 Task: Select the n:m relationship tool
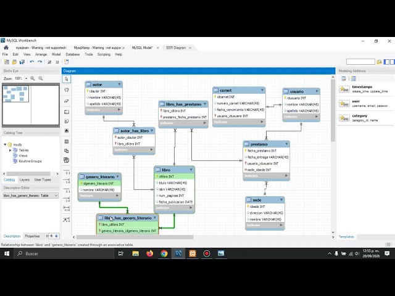pos(67,208)
